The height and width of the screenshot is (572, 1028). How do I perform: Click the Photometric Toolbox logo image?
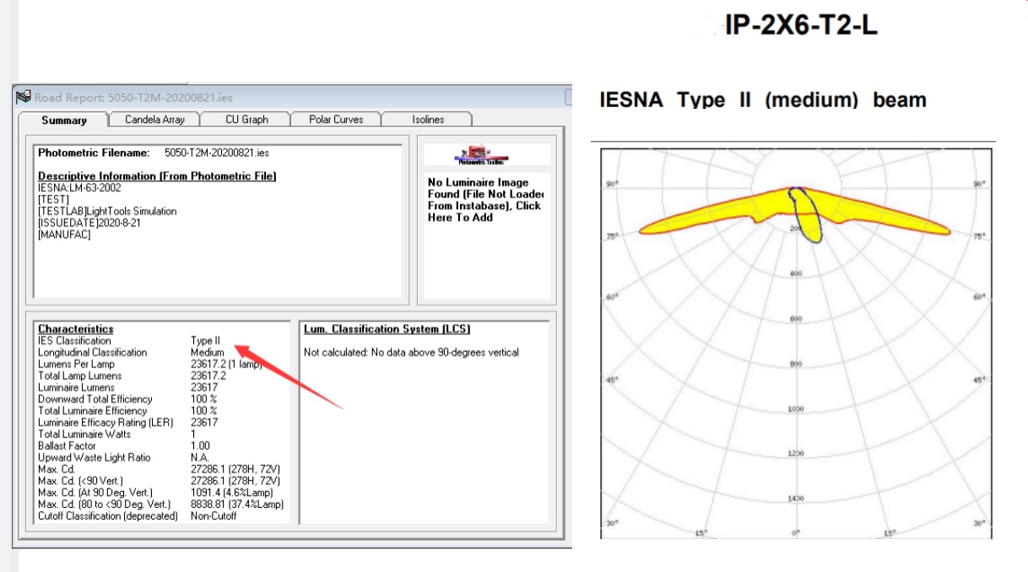pos(483,157)
